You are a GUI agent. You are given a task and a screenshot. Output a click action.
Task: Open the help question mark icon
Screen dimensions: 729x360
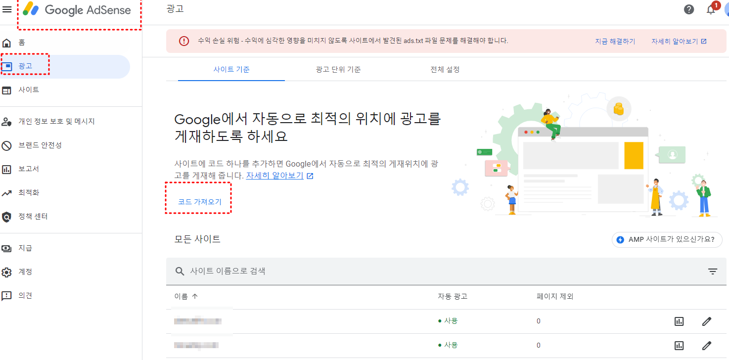689,9
